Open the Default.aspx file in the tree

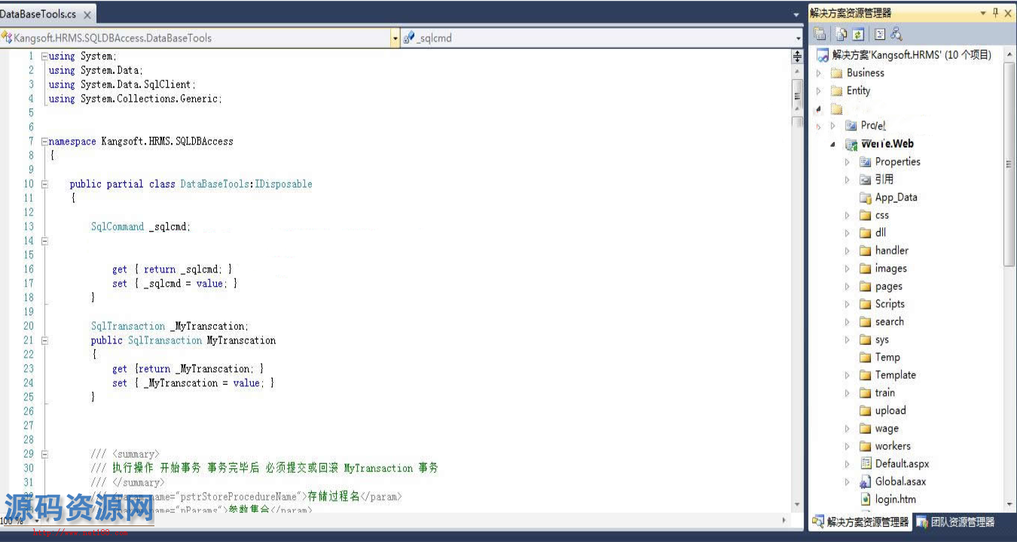pyautogui.click(x=902, y=464)
